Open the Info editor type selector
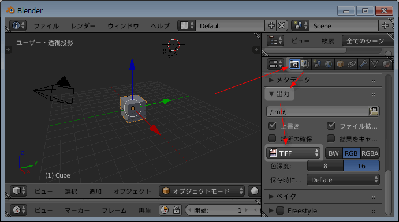Screen dimensions: 399x222 pyautogui.click(x=18, y=25)
